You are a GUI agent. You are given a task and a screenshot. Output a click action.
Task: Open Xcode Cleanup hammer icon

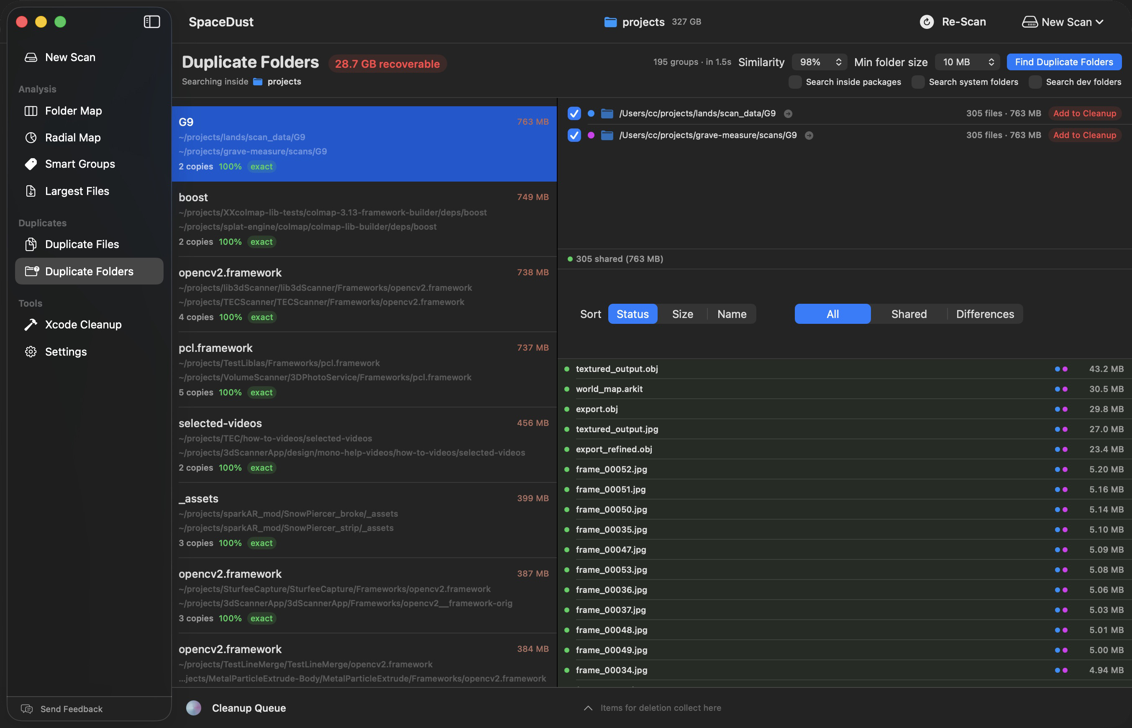[31, 325]
